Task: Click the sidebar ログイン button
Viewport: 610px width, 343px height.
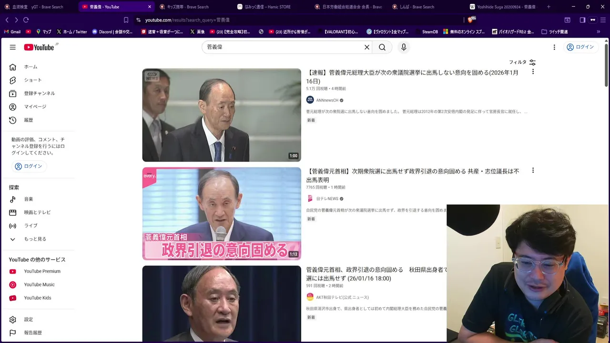Action: click(29, 166)
